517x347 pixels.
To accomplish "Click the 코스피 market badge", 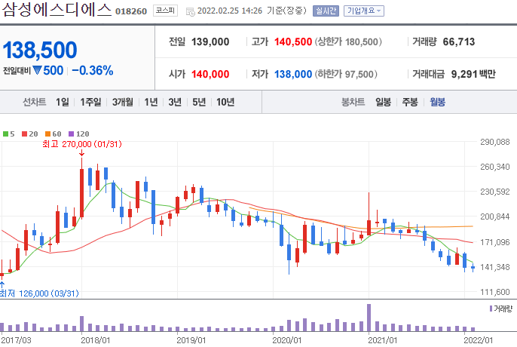I will 165,11.
